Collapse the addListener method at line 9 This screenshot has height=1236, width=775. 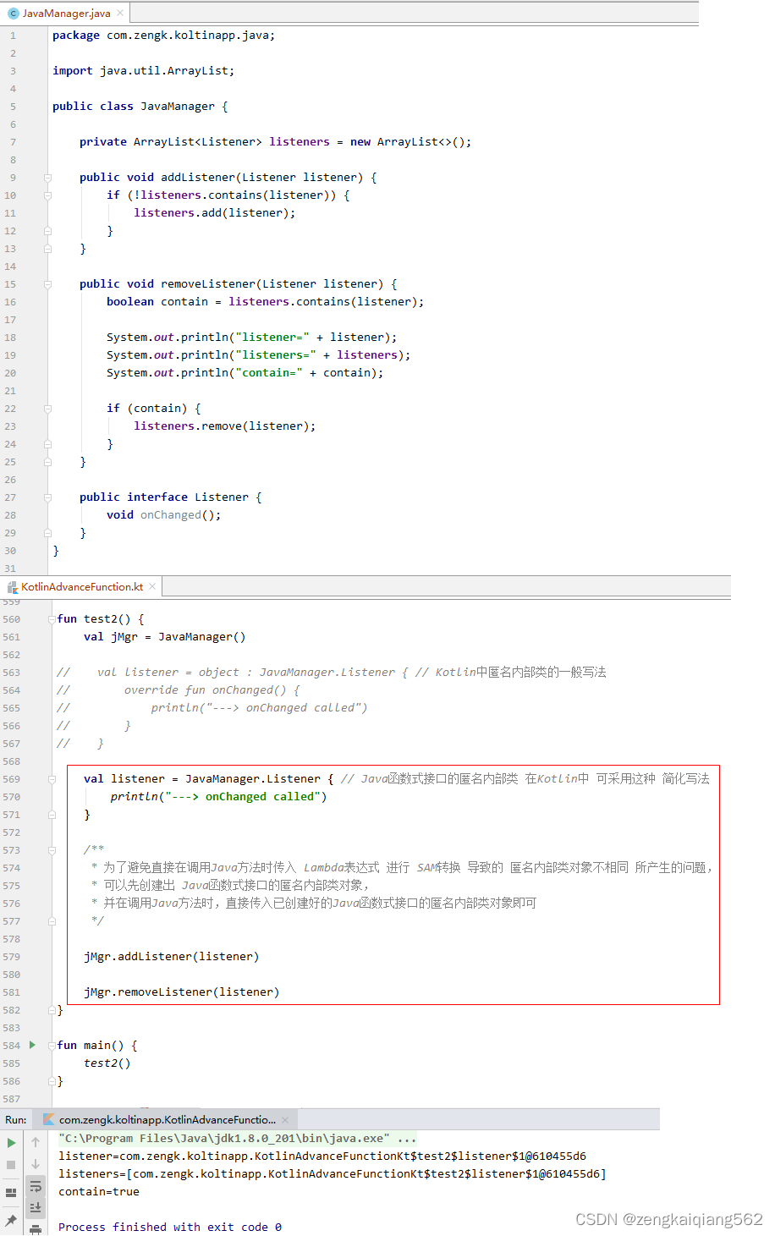tap(47, 178)
